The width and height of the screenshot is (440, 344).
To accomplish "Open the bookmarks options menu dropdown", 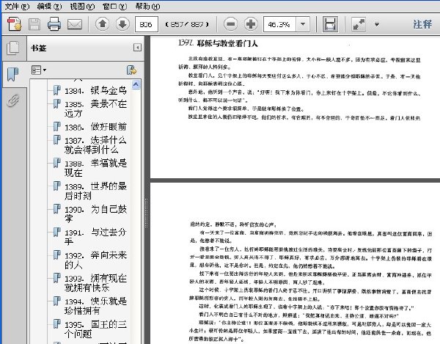I will (x=39, y=70).
